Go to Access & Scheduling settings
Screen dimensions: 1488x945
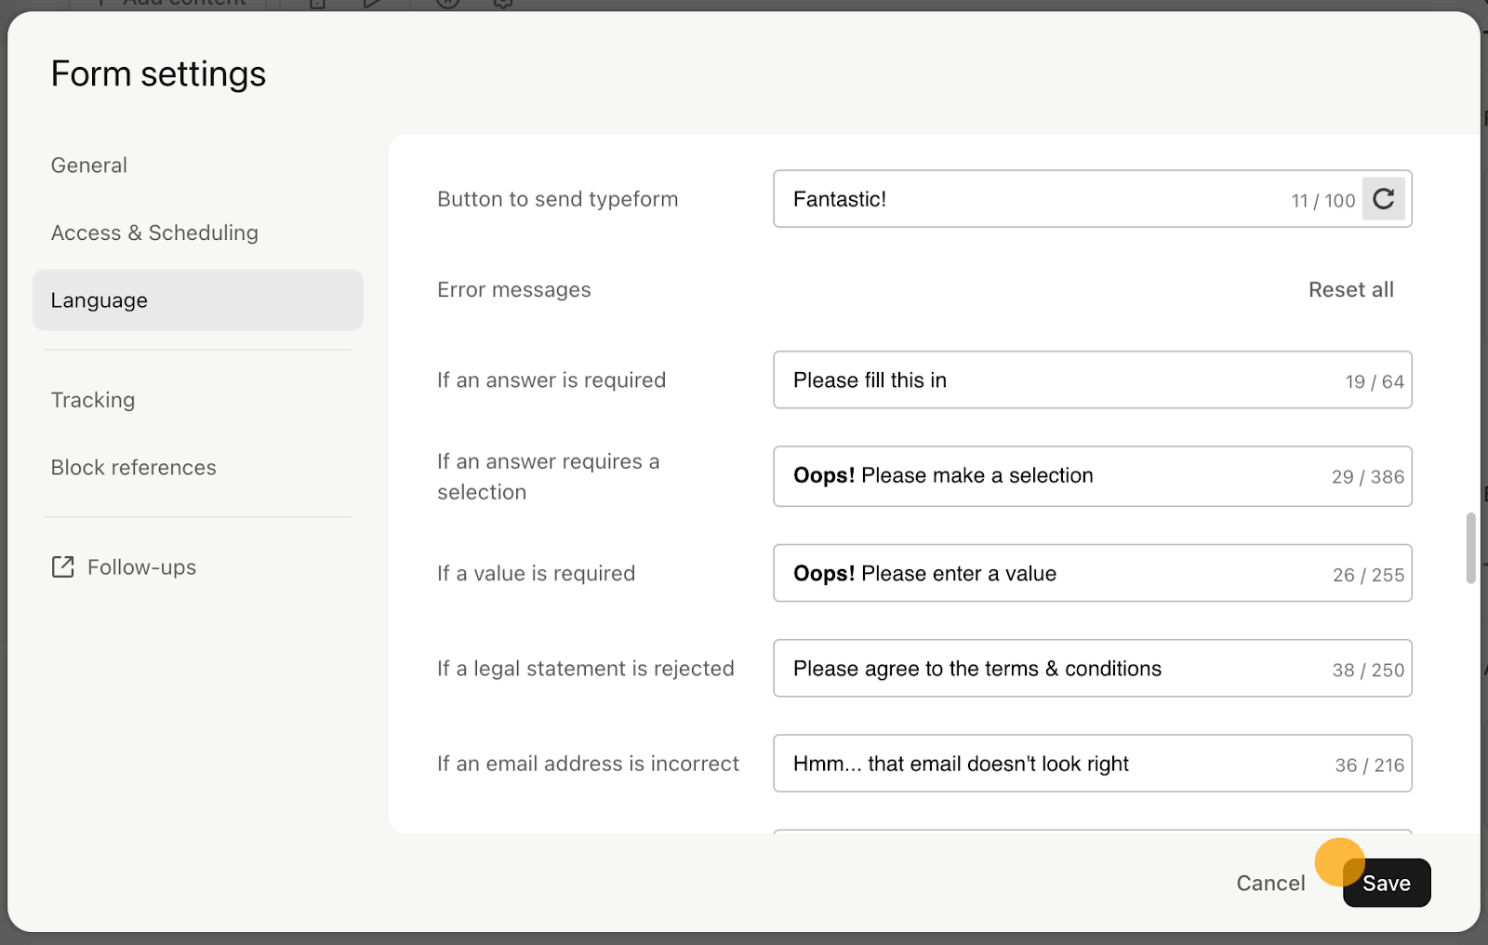pyautogui.click(x=154, y=233)
